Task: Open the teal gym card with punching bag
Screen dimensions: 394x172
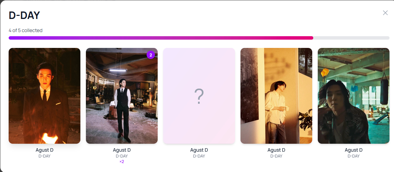Action: click(354, 96)
